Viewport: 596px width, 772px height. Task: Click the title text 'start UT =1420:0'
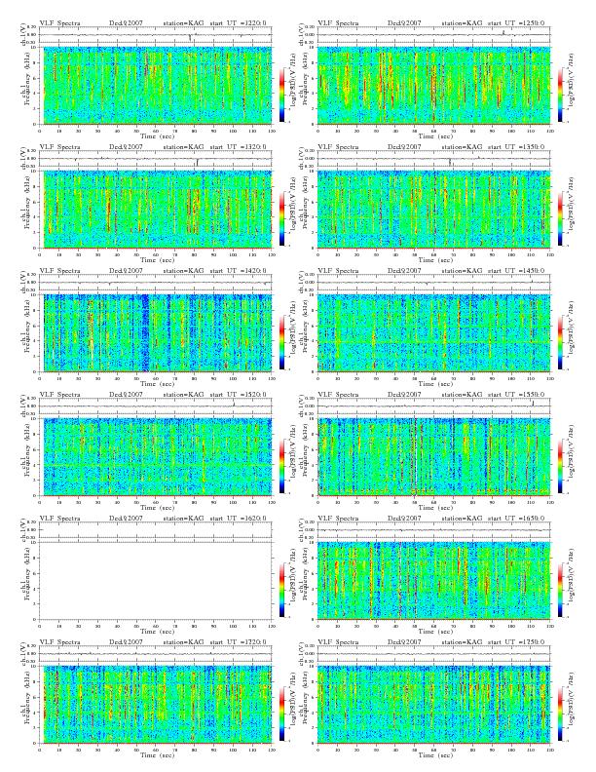point(238,271)
